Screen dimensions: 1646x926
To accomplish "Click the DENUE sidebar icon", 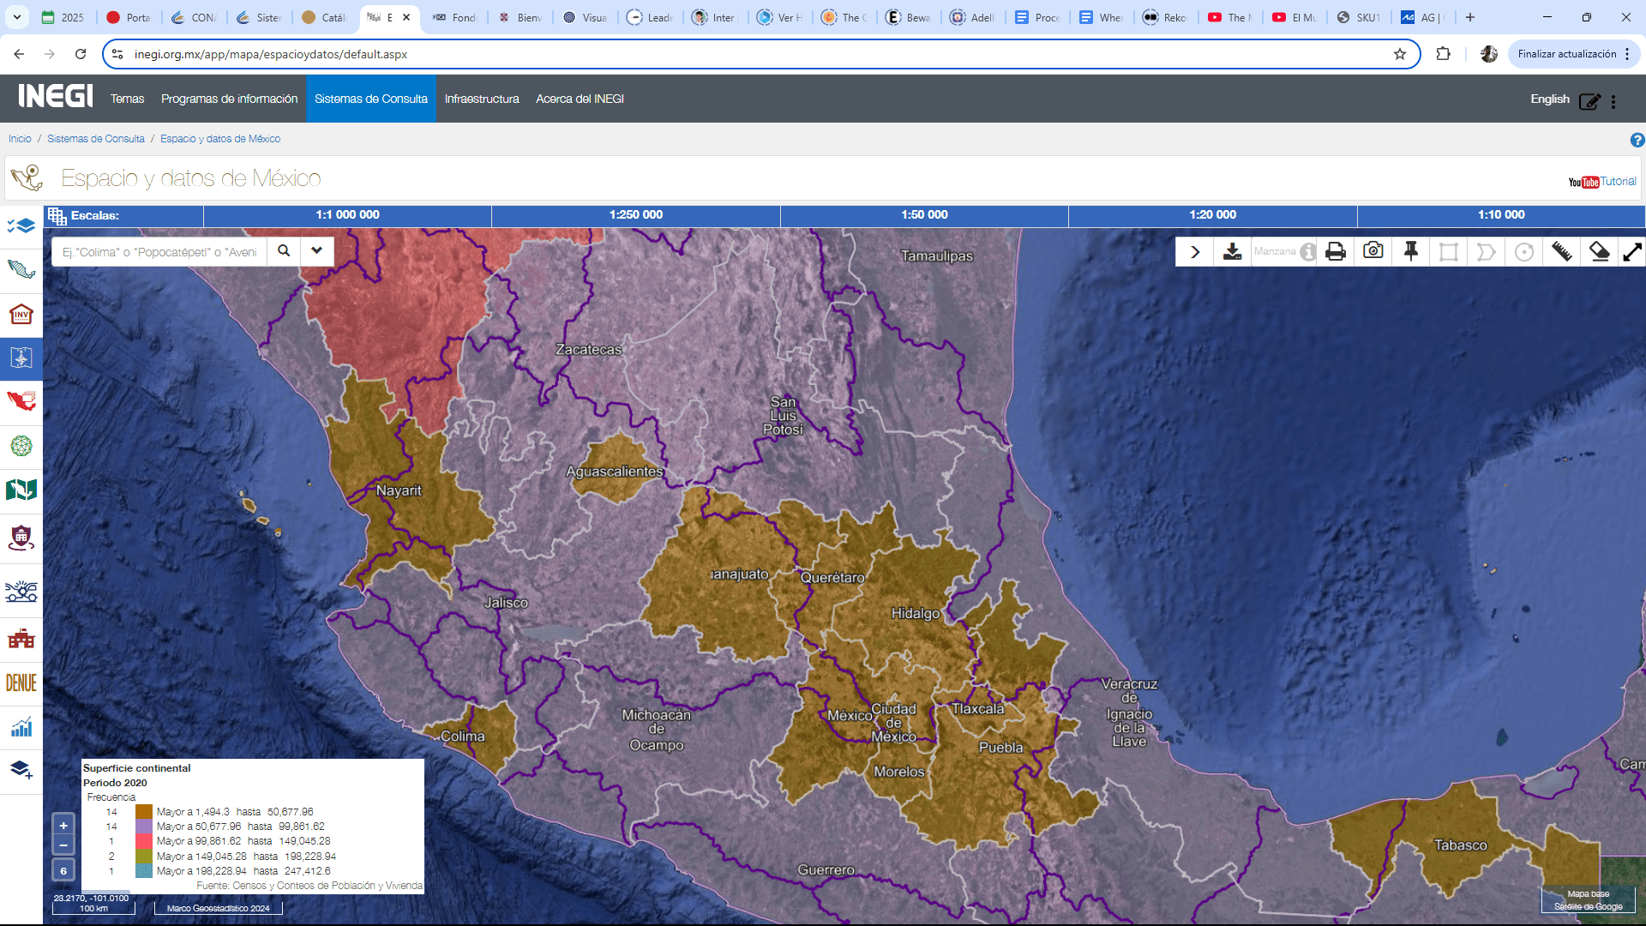I will [x=21, y=682].
